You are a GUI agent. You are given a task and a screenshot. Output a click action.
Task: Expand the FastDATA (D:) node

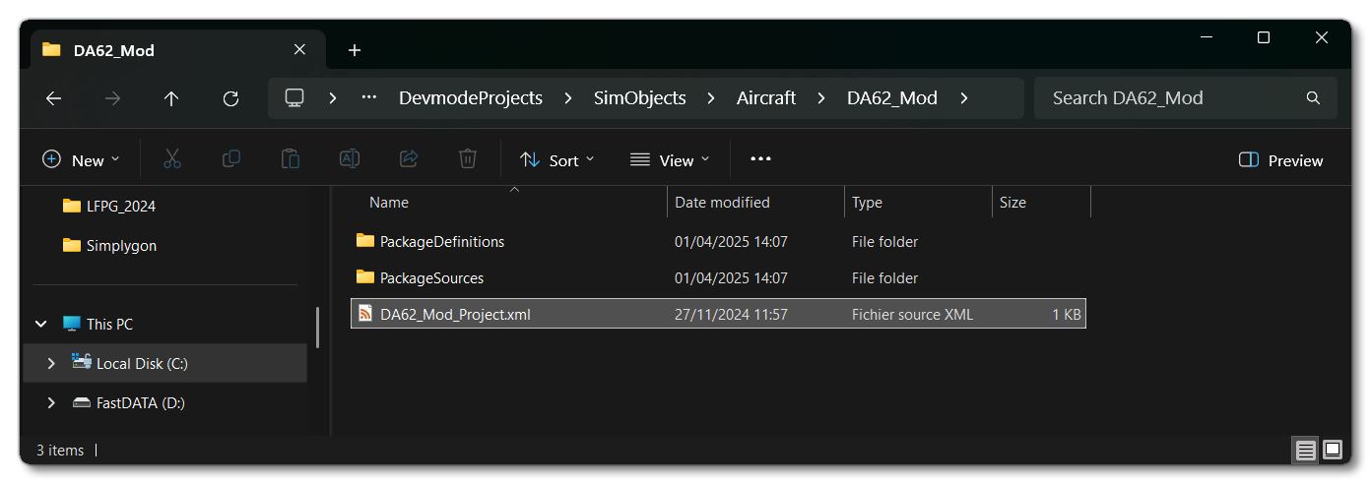51,402
